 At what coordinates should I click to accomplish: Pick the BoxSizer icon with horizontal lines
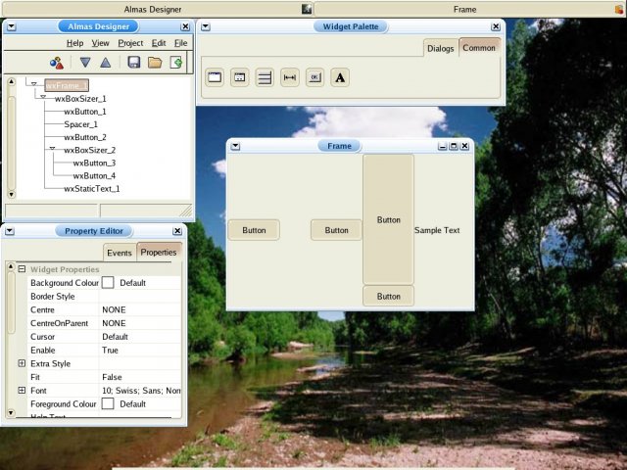pos(265,77)
